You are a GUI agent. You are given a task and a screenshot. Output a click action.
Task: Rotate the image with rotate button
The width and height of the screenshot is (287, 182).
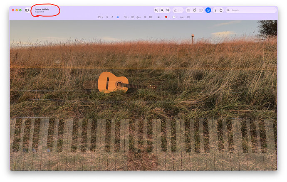195,10
